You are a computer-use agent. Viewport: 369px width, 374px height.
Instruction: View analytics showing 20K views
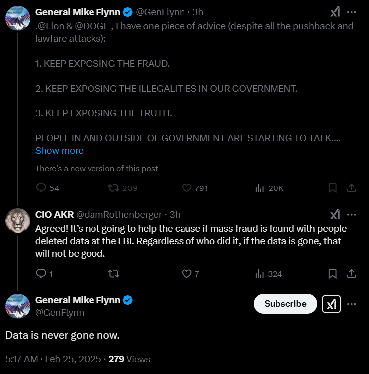coord(260,188)
